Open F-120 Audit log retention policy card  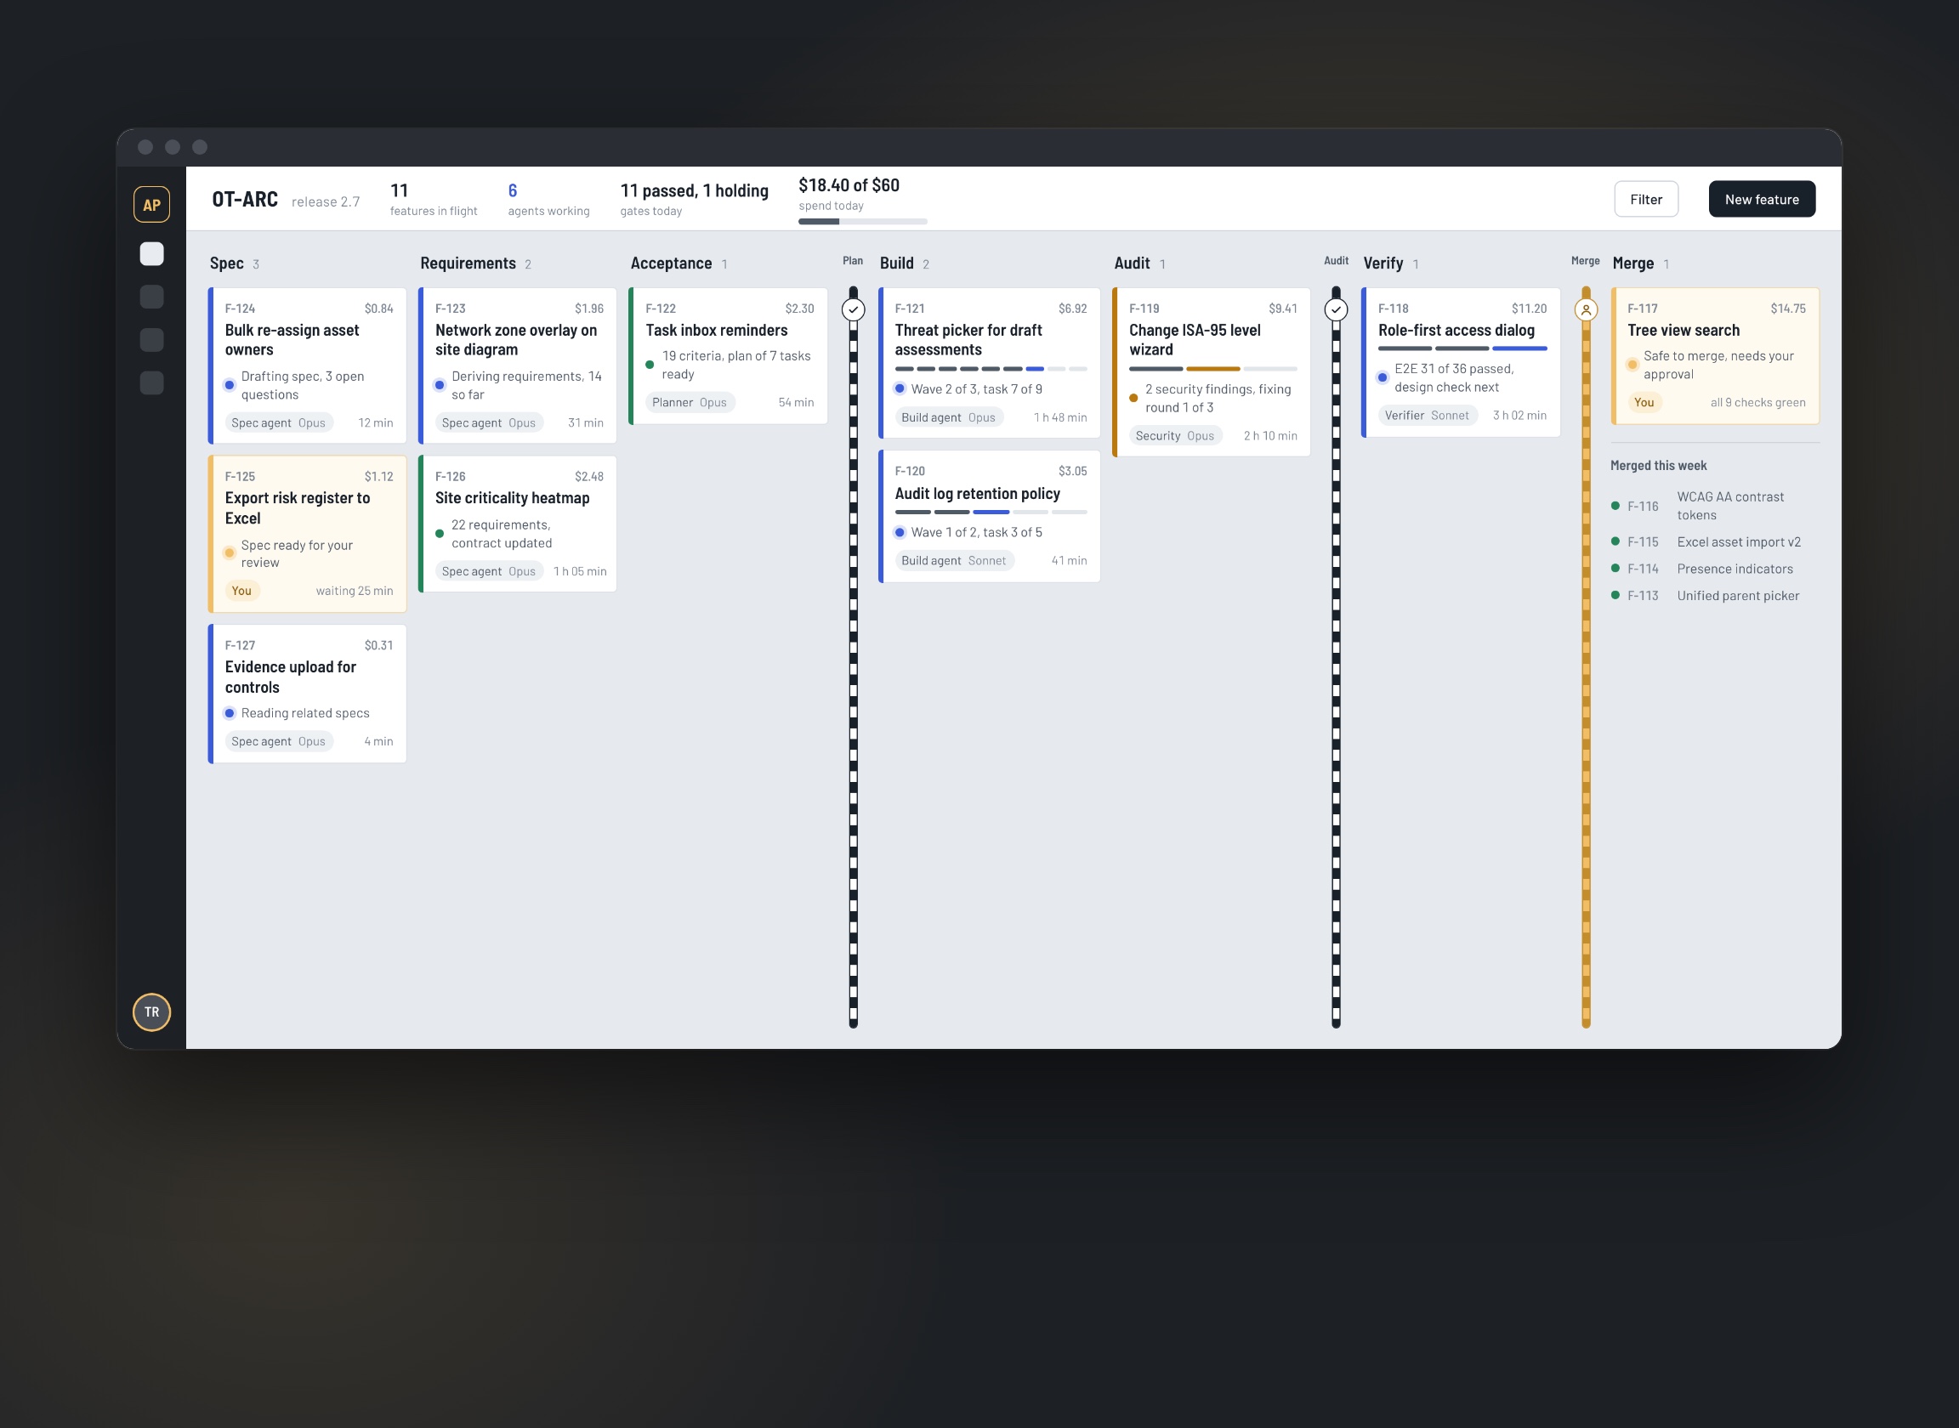[x=989, y=516]
